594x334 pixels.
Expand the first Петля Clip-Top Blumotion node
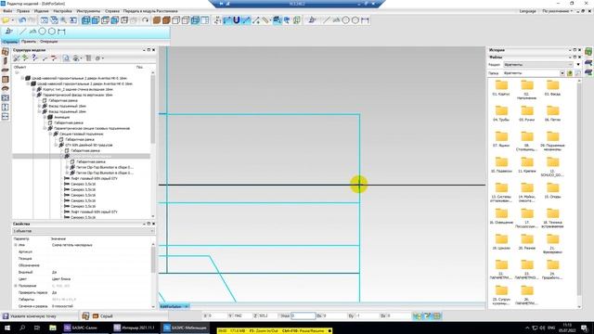[x=67, y=167]
